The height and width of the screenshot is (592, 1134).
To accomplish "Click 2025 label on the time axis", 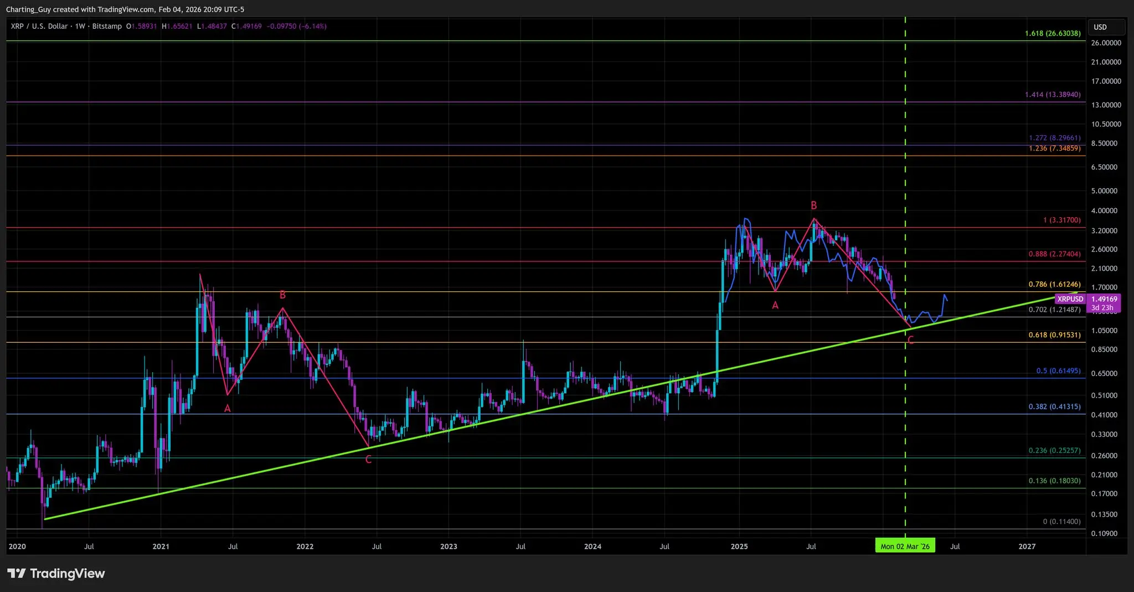I will [x=739, y=546].
